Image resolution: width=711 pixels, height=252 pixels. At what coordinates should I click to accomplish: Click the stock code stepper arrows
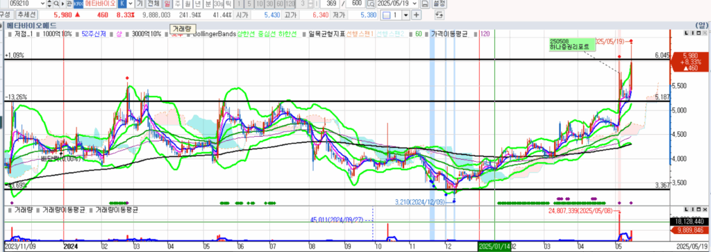49,3
